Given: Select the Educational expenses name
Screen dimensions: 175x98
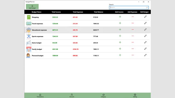Looking at the screenshot, I should click(39, 30).
